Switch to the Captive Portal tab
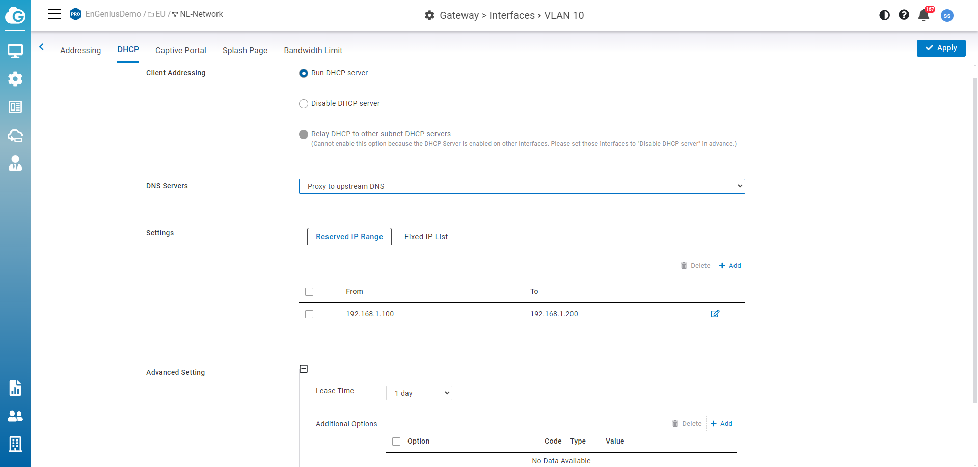978x467 pixels. coord(180,50)
